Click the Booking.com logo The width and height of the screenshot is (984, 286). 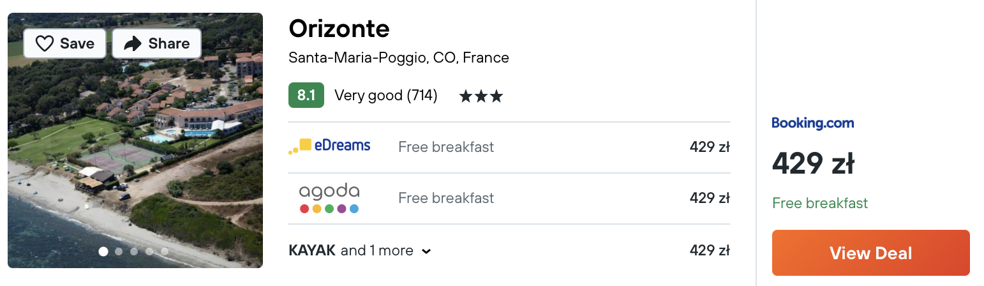point(812,123)
